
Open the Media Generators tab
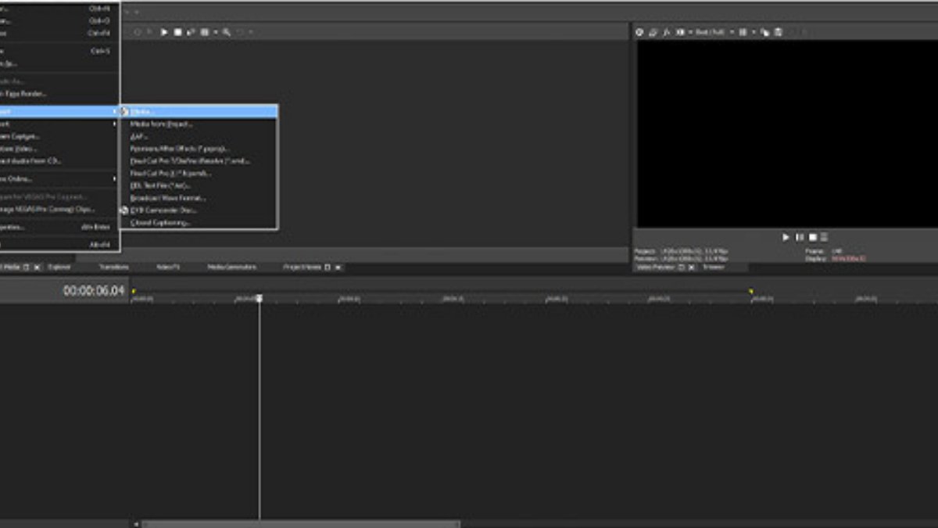point(231,267)
